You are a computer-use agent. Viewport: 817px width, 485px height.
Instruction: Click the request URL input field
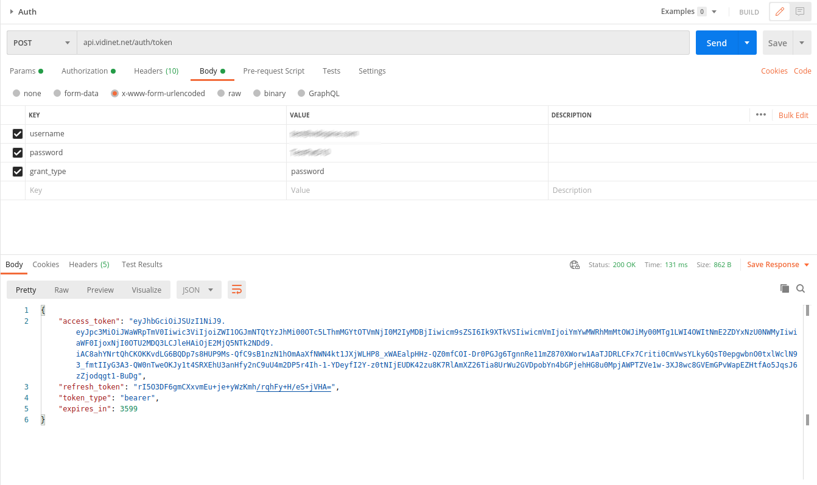pos(382,43)
